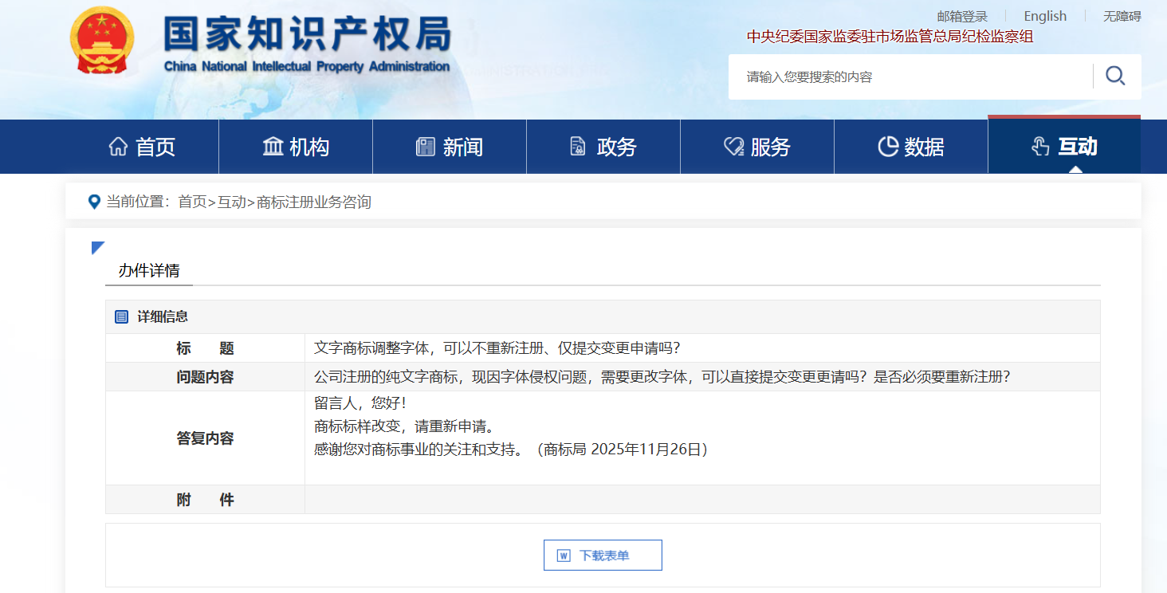1167x593 pixels.
Task: Click 中央纪委国家监委驻市场监管总局纪检监察组 link
Action: [x=890, y=37]
